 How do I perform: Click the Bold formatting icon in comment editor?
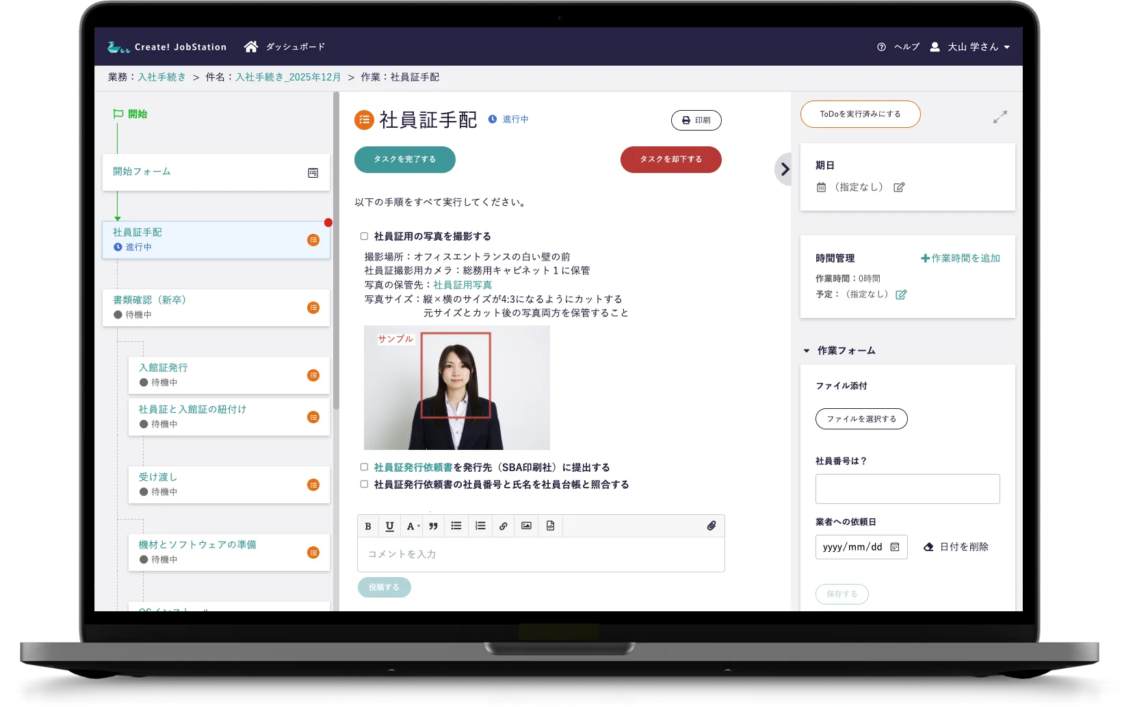[x=368, y=526]
